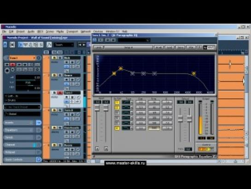
Task: Open the Transport menu
Action: (x=72, y=31)
